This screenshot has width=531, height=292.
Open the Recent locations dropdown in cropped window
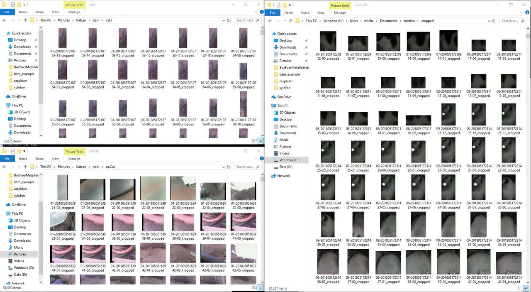(x=285, y=21)
